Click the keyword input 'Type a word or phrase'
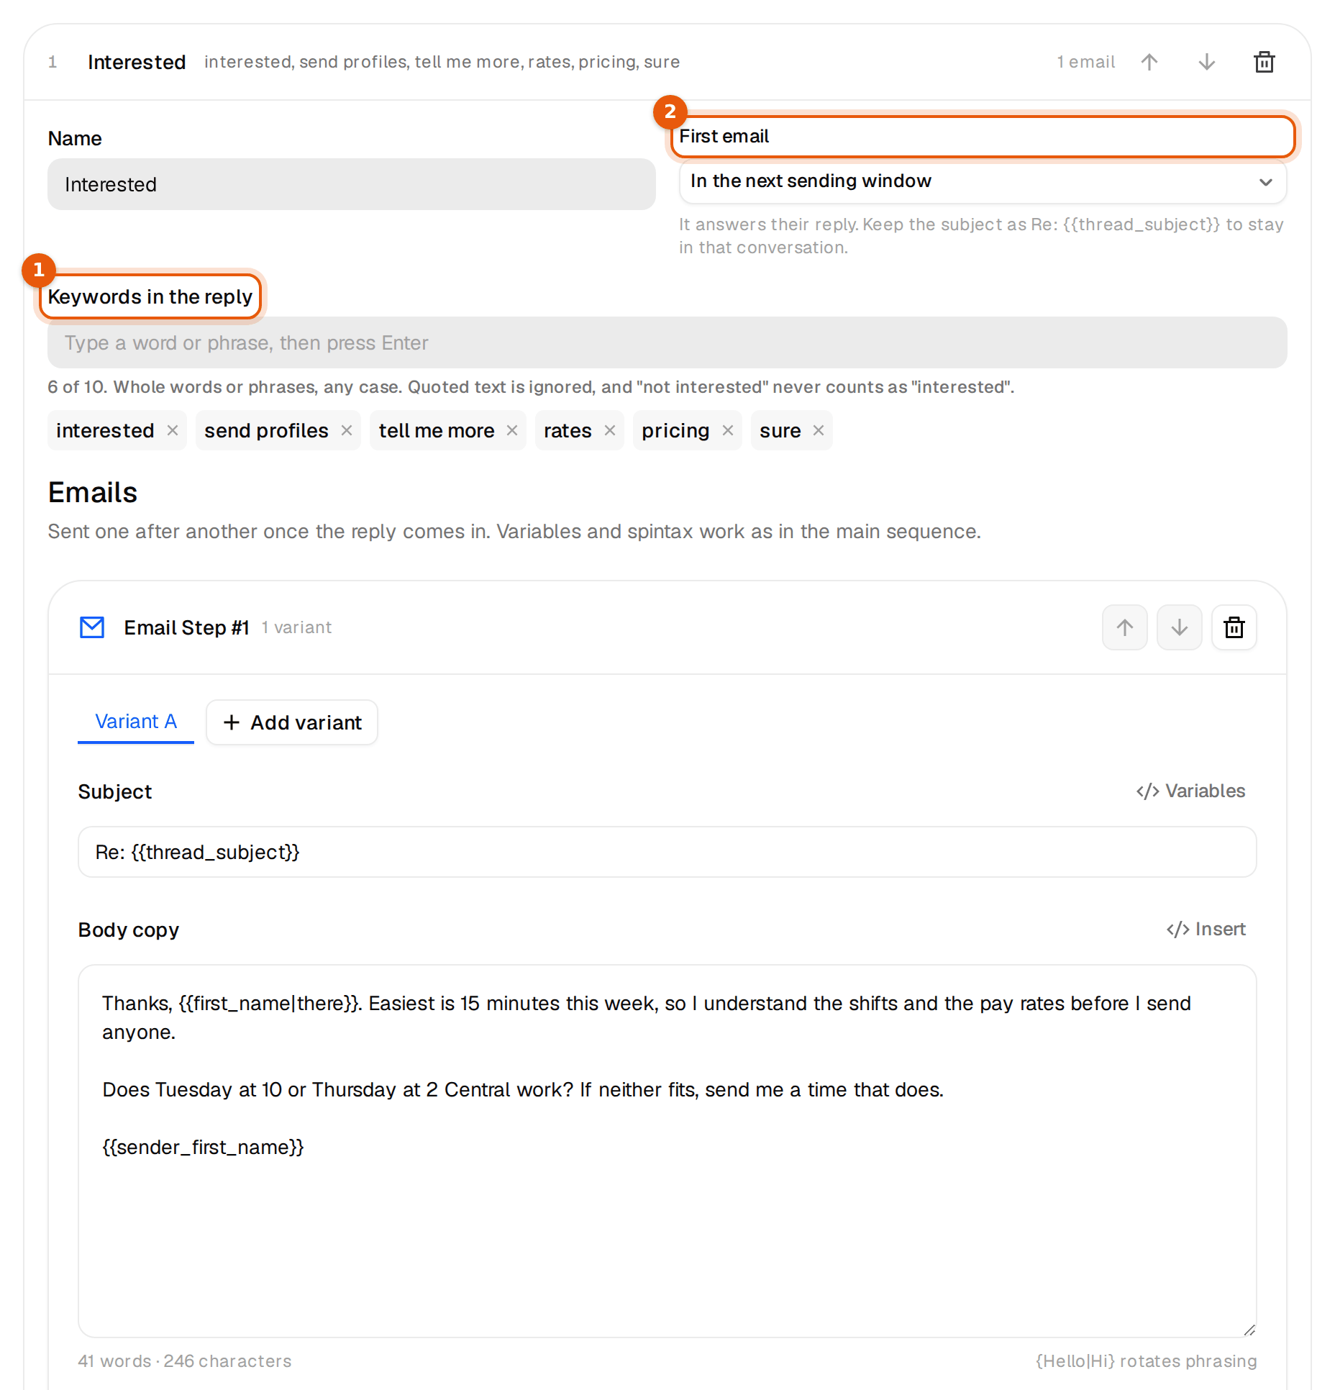 tap(667, 342)
